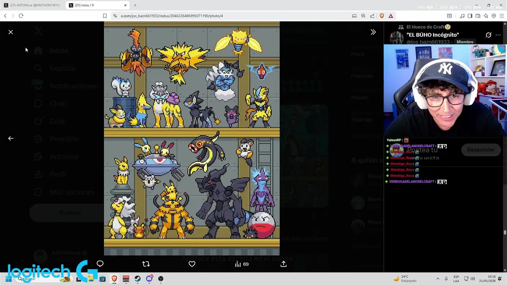Open Premium in sidebar
The height and width of the screenshot is (285, 507).
(x=56, y=139)
